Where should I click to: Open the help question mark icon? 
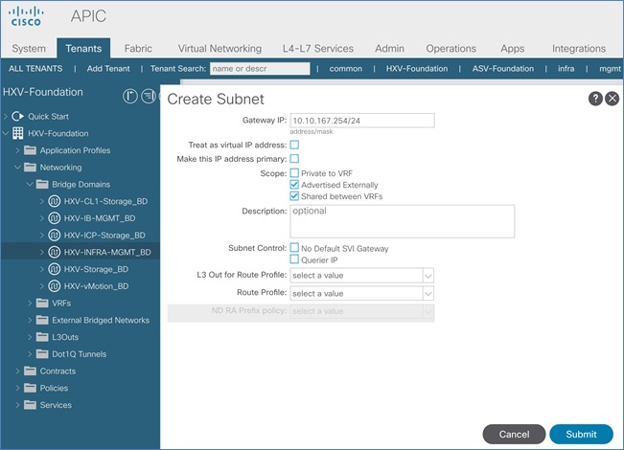tap(595, 99)
